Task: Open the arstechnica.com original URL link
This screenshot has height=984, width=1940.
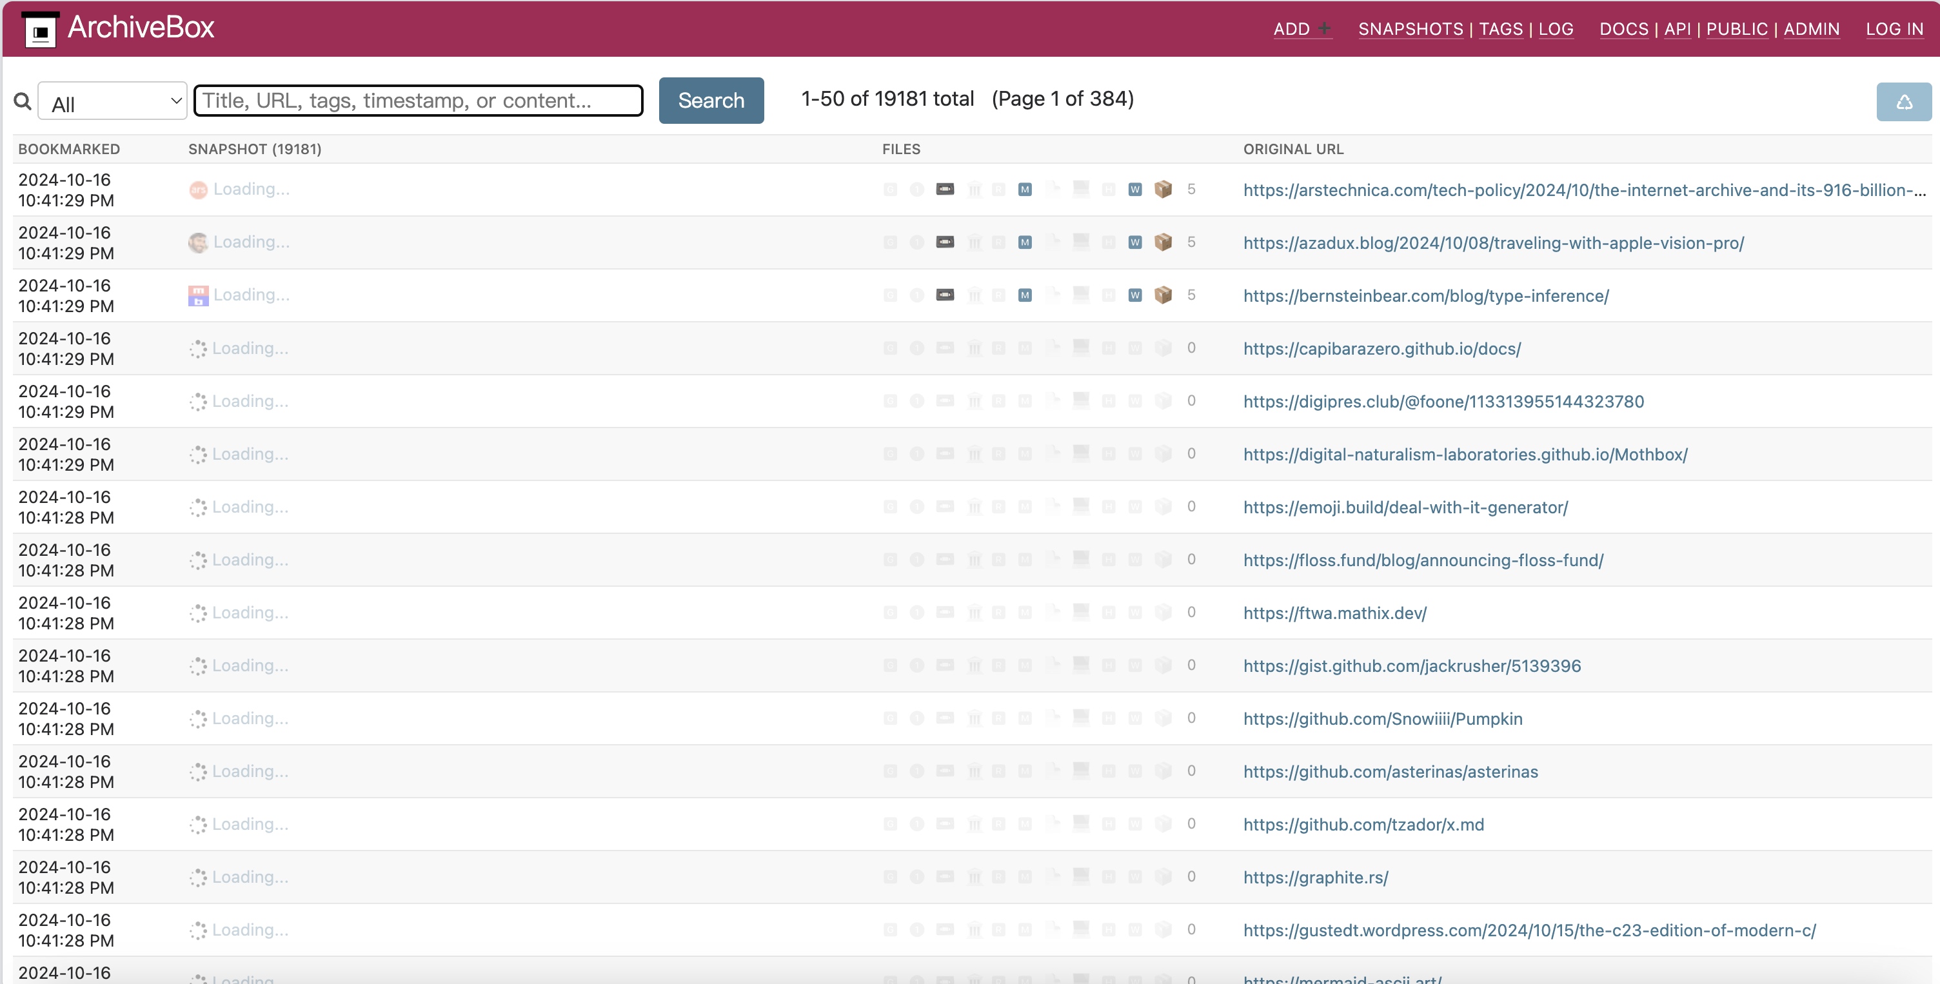Action: [1583, 190]
